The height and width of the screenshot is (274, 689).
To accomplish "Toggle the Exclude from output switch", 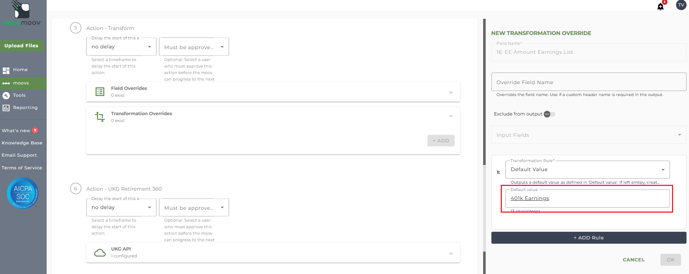I will tap(550, 114).
